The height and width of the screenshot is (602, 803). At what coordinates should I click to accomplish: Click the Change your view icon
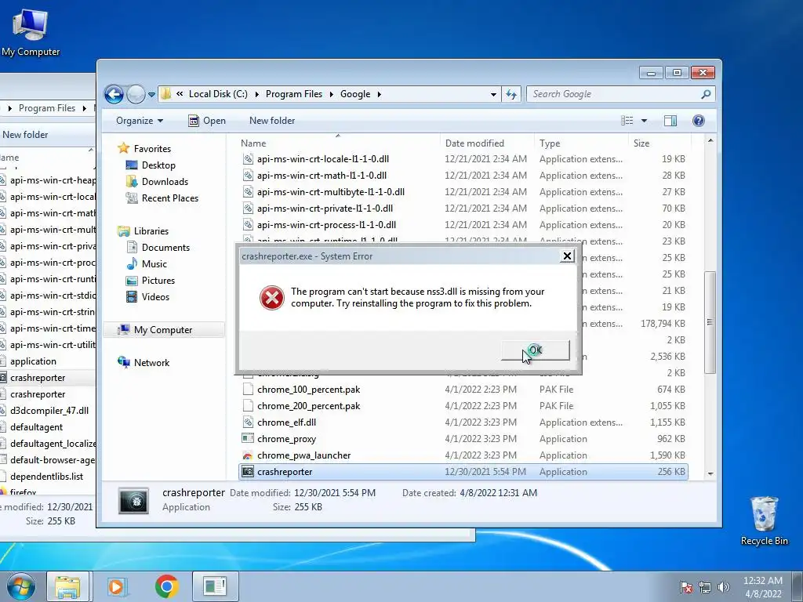[627, 121]
